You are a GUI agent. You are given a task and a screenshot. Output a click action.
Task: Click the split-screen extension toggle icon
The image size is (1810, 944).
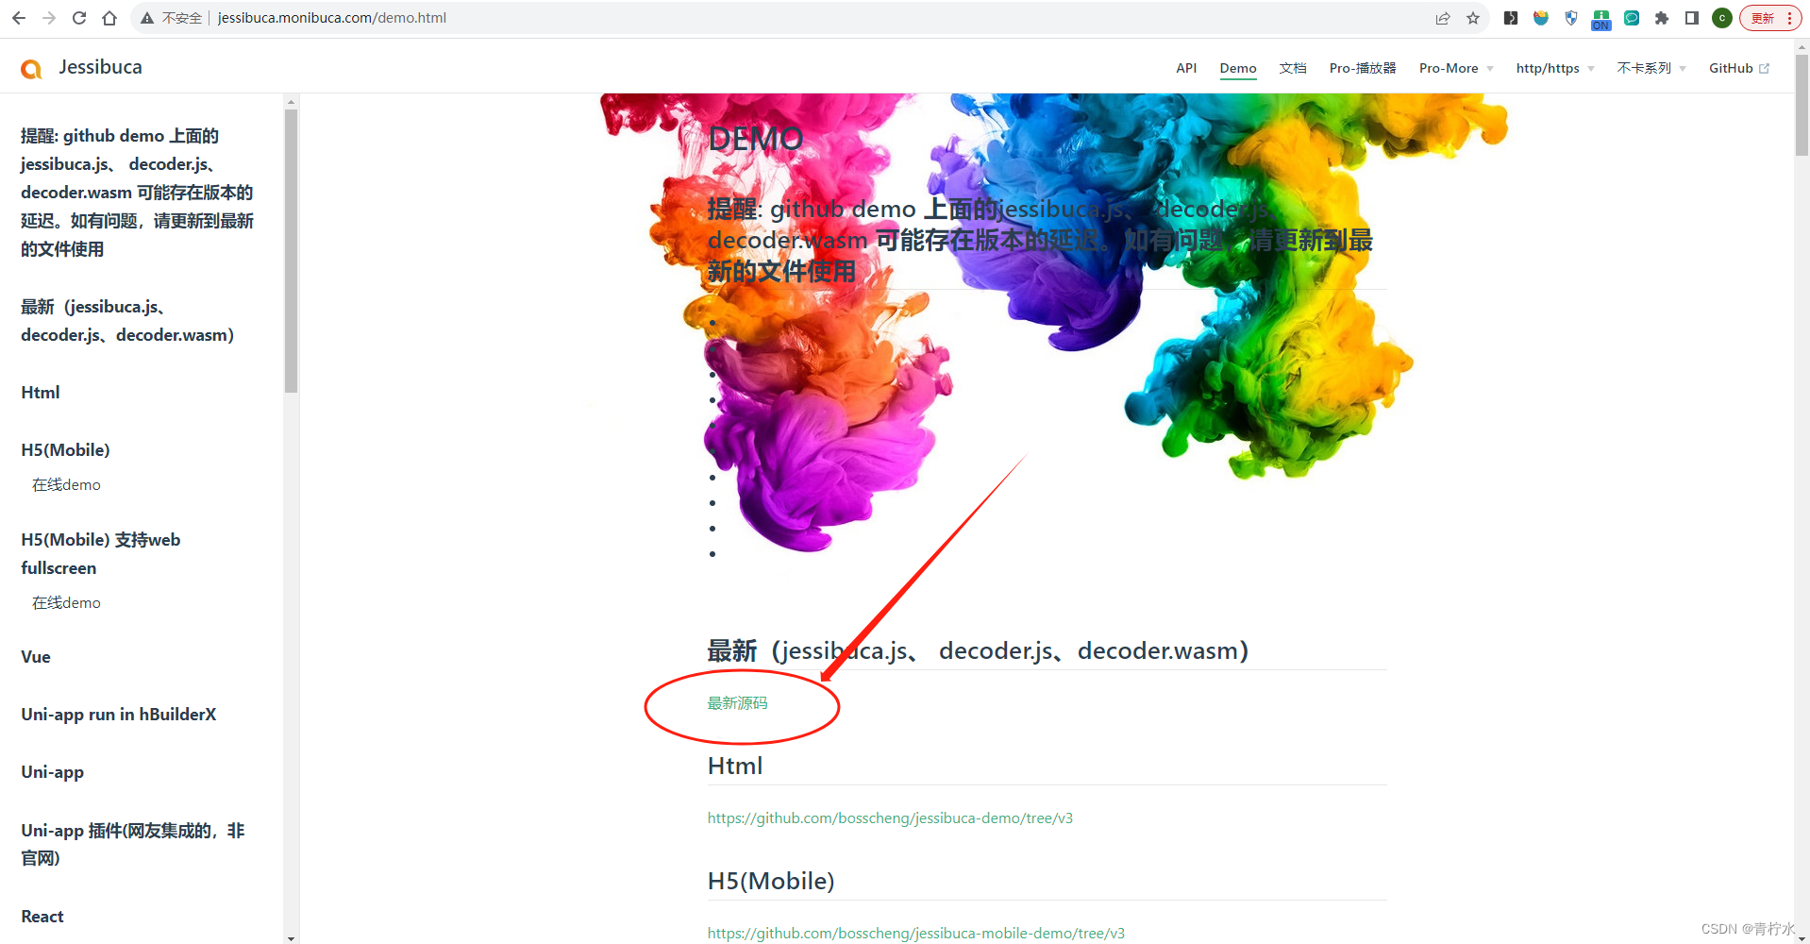pos(1510,18)
